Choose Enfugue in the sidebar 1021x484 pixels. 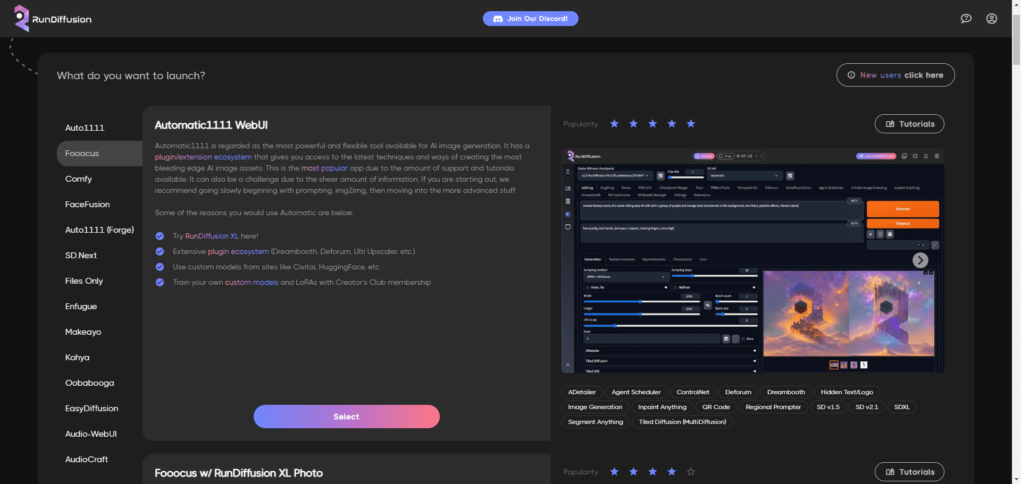tap(99, 307)
